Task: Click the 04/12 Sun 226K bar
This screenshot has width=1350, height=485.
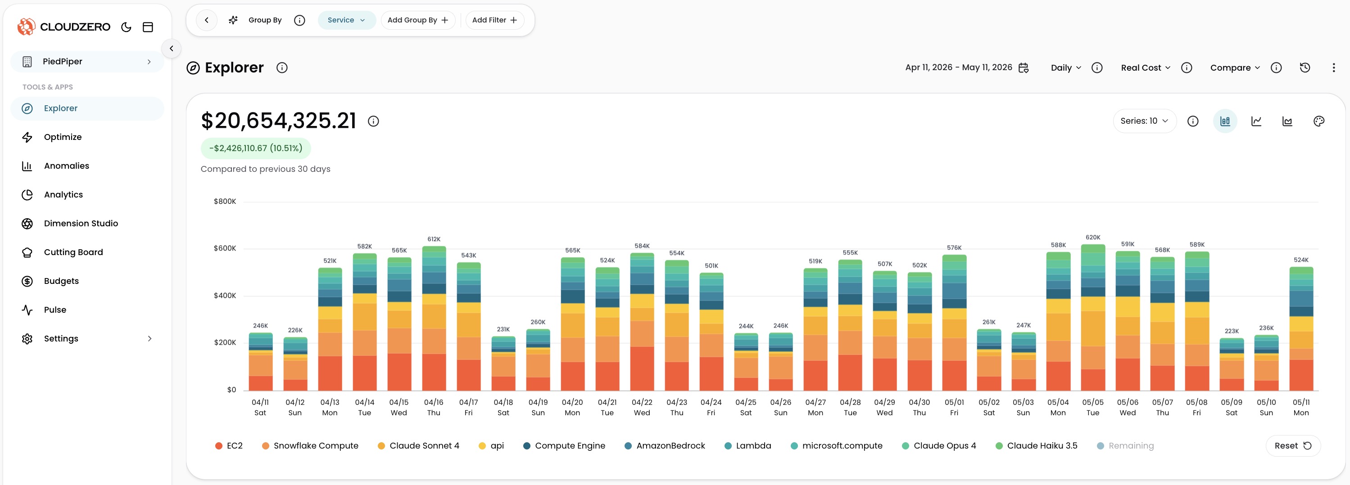Action: pyautogui.click(x=295, y=364)
